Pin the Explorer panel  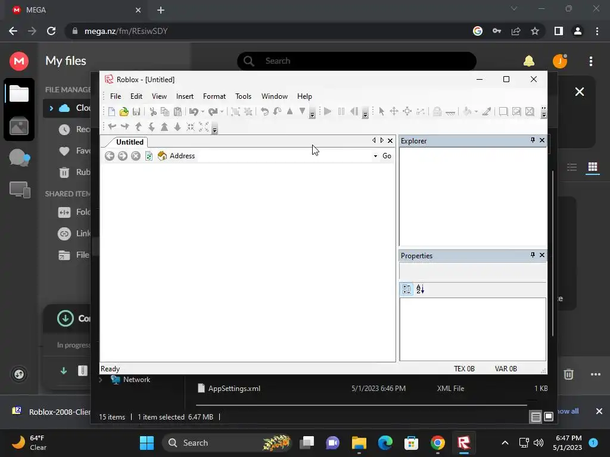tap(533, 140)
